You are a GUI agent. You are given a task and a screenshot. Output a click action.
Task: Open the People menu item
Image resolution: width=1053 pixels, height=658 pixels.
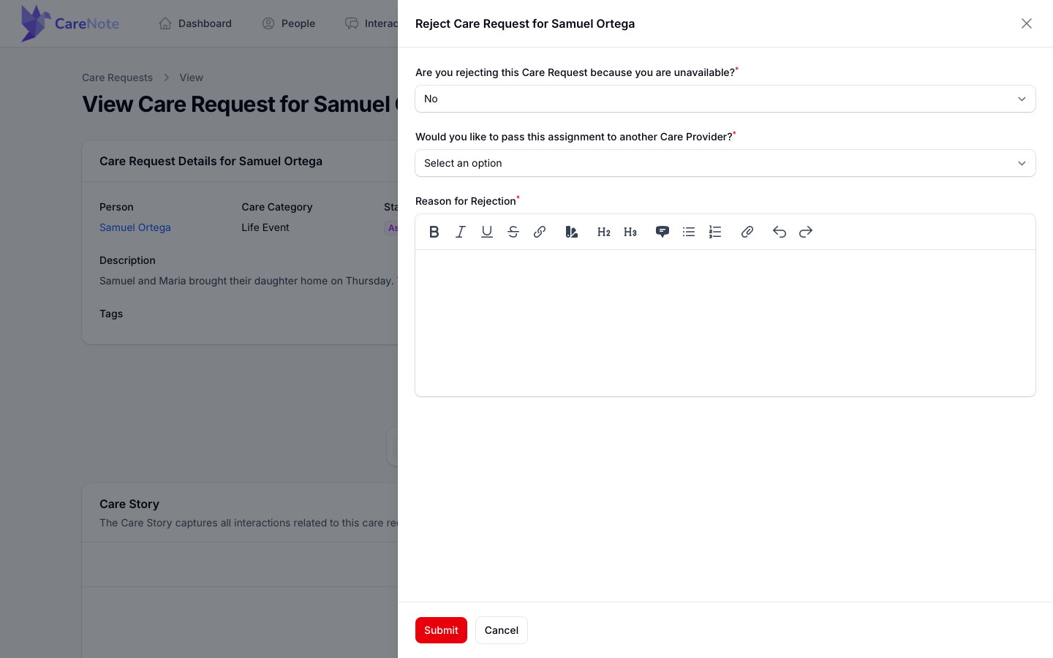289,23
